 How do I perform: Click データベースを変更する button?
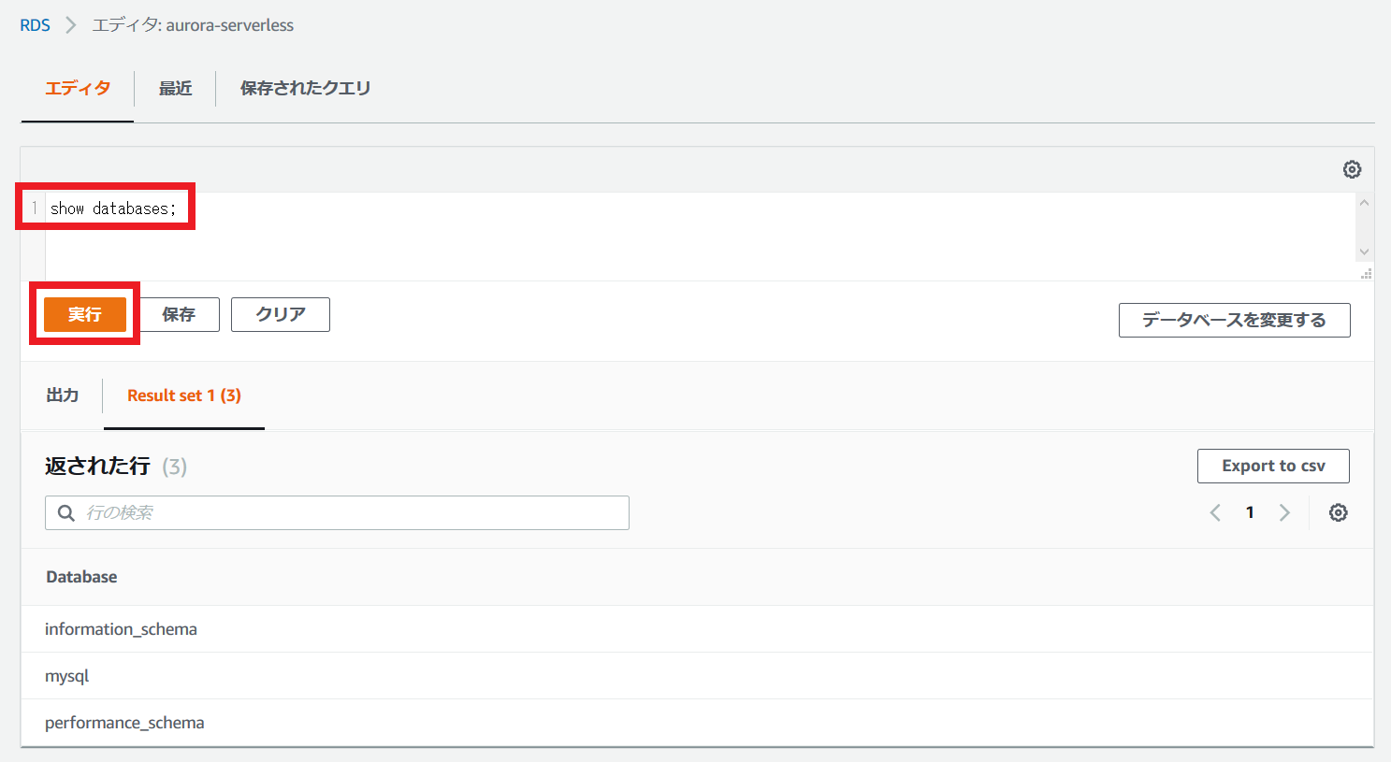click(x=1235, y=320)
